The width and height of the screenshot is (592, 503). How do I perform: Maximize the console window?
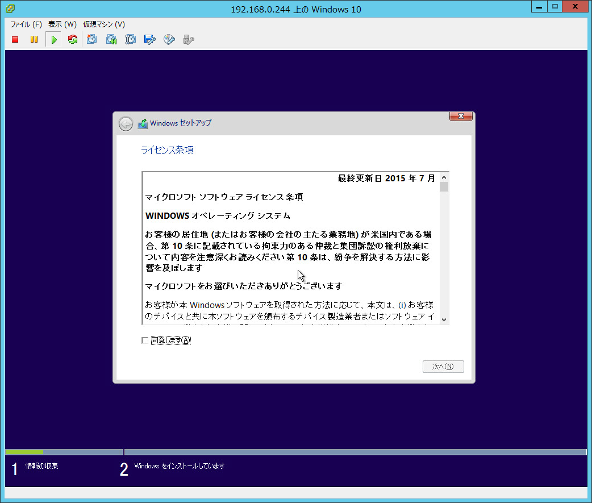pos(555,7)
